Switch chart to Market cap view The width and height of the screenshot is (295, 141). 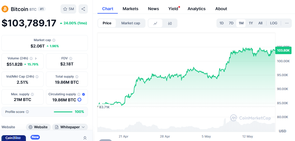pyautogui.click(x=131, y=23)
